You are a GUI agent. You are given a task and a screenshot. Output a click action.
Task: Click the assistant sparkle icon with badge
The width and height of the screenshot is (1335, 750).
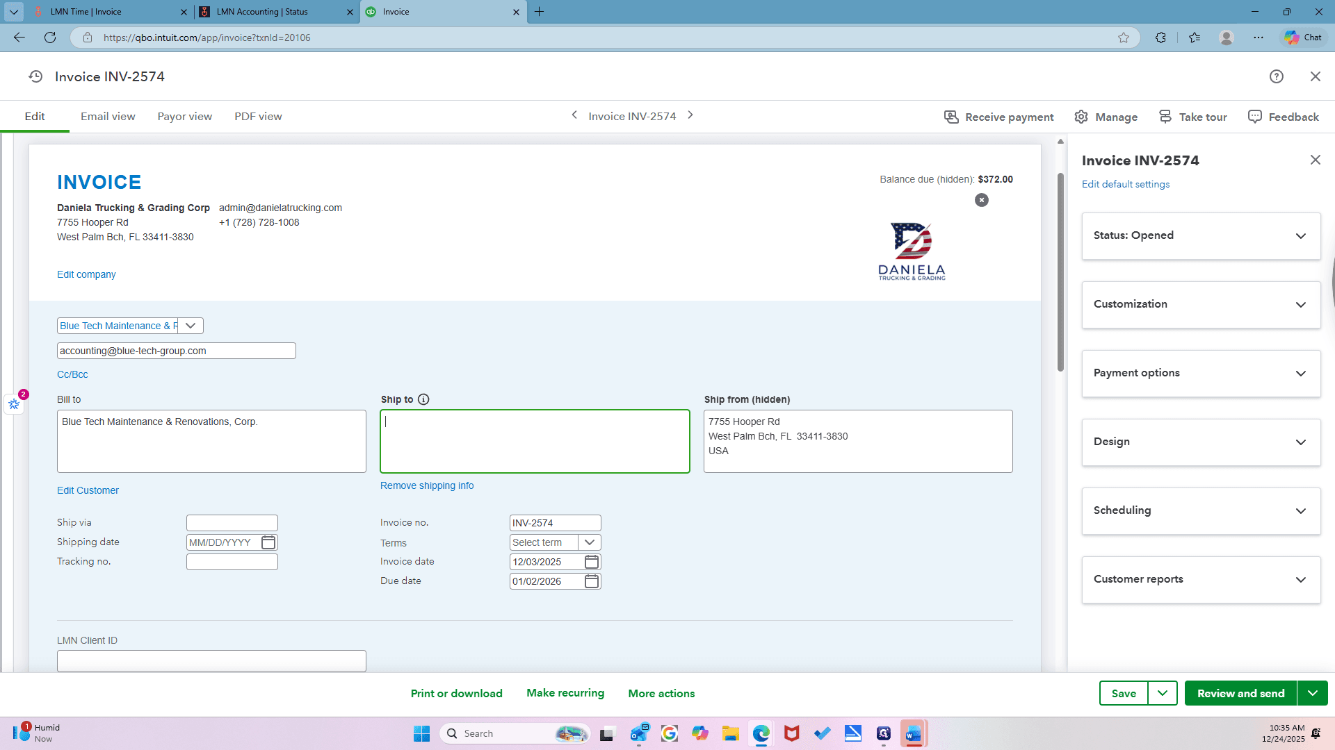coord(15,403)
